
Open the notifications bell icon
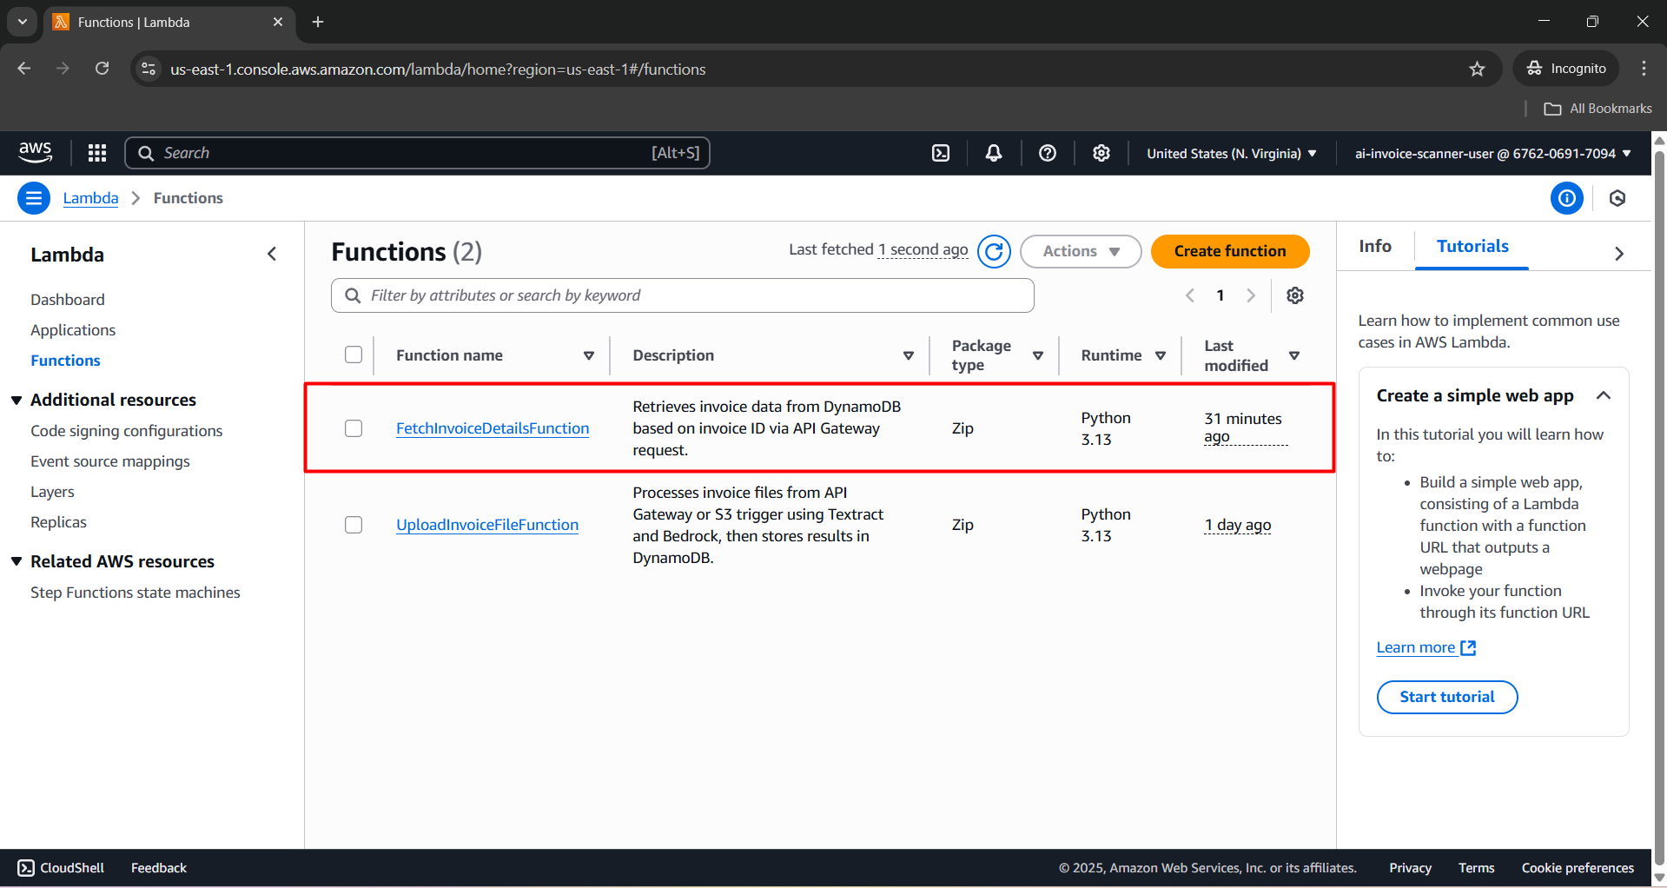(x=994, y=153)
